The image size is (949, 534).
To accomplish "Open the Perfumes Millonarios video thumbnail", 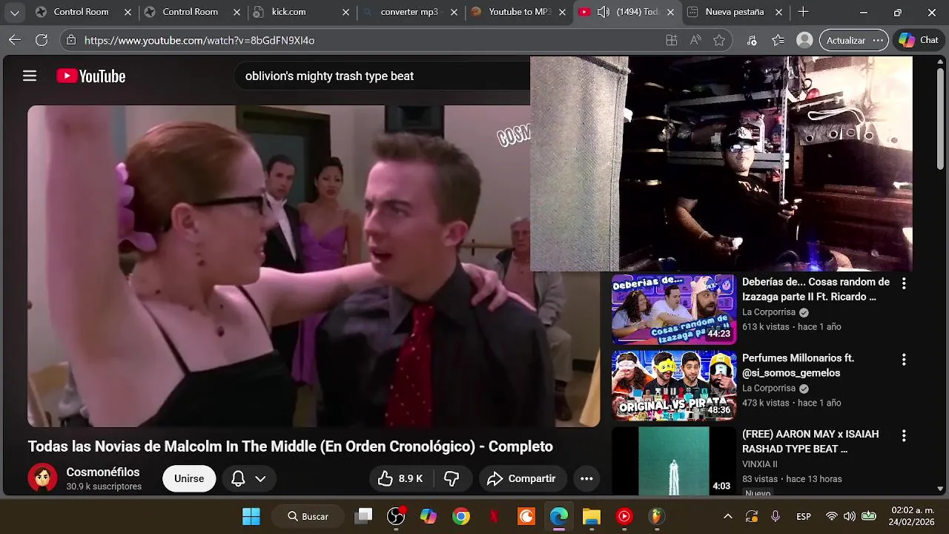I will coord(673,386).
